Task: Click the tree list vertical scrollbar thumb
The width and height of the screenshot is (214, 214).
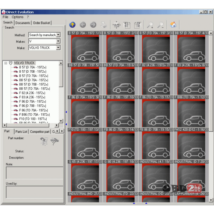Action: (x=61, y=76)
